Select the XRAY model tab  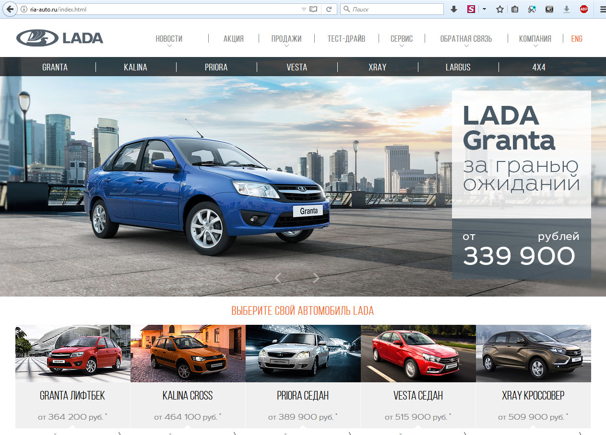tap(378, 67)
